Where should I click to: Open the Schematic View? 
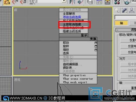pos(107,2)
